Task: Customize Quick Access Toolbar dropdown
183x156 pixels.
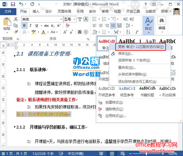Action: pyautogui.click(x=39, y=5)
